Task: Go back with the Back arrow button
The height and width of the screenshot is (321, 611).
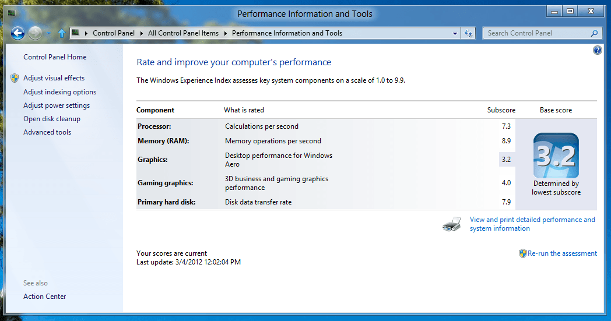Action: coord(17,34)
